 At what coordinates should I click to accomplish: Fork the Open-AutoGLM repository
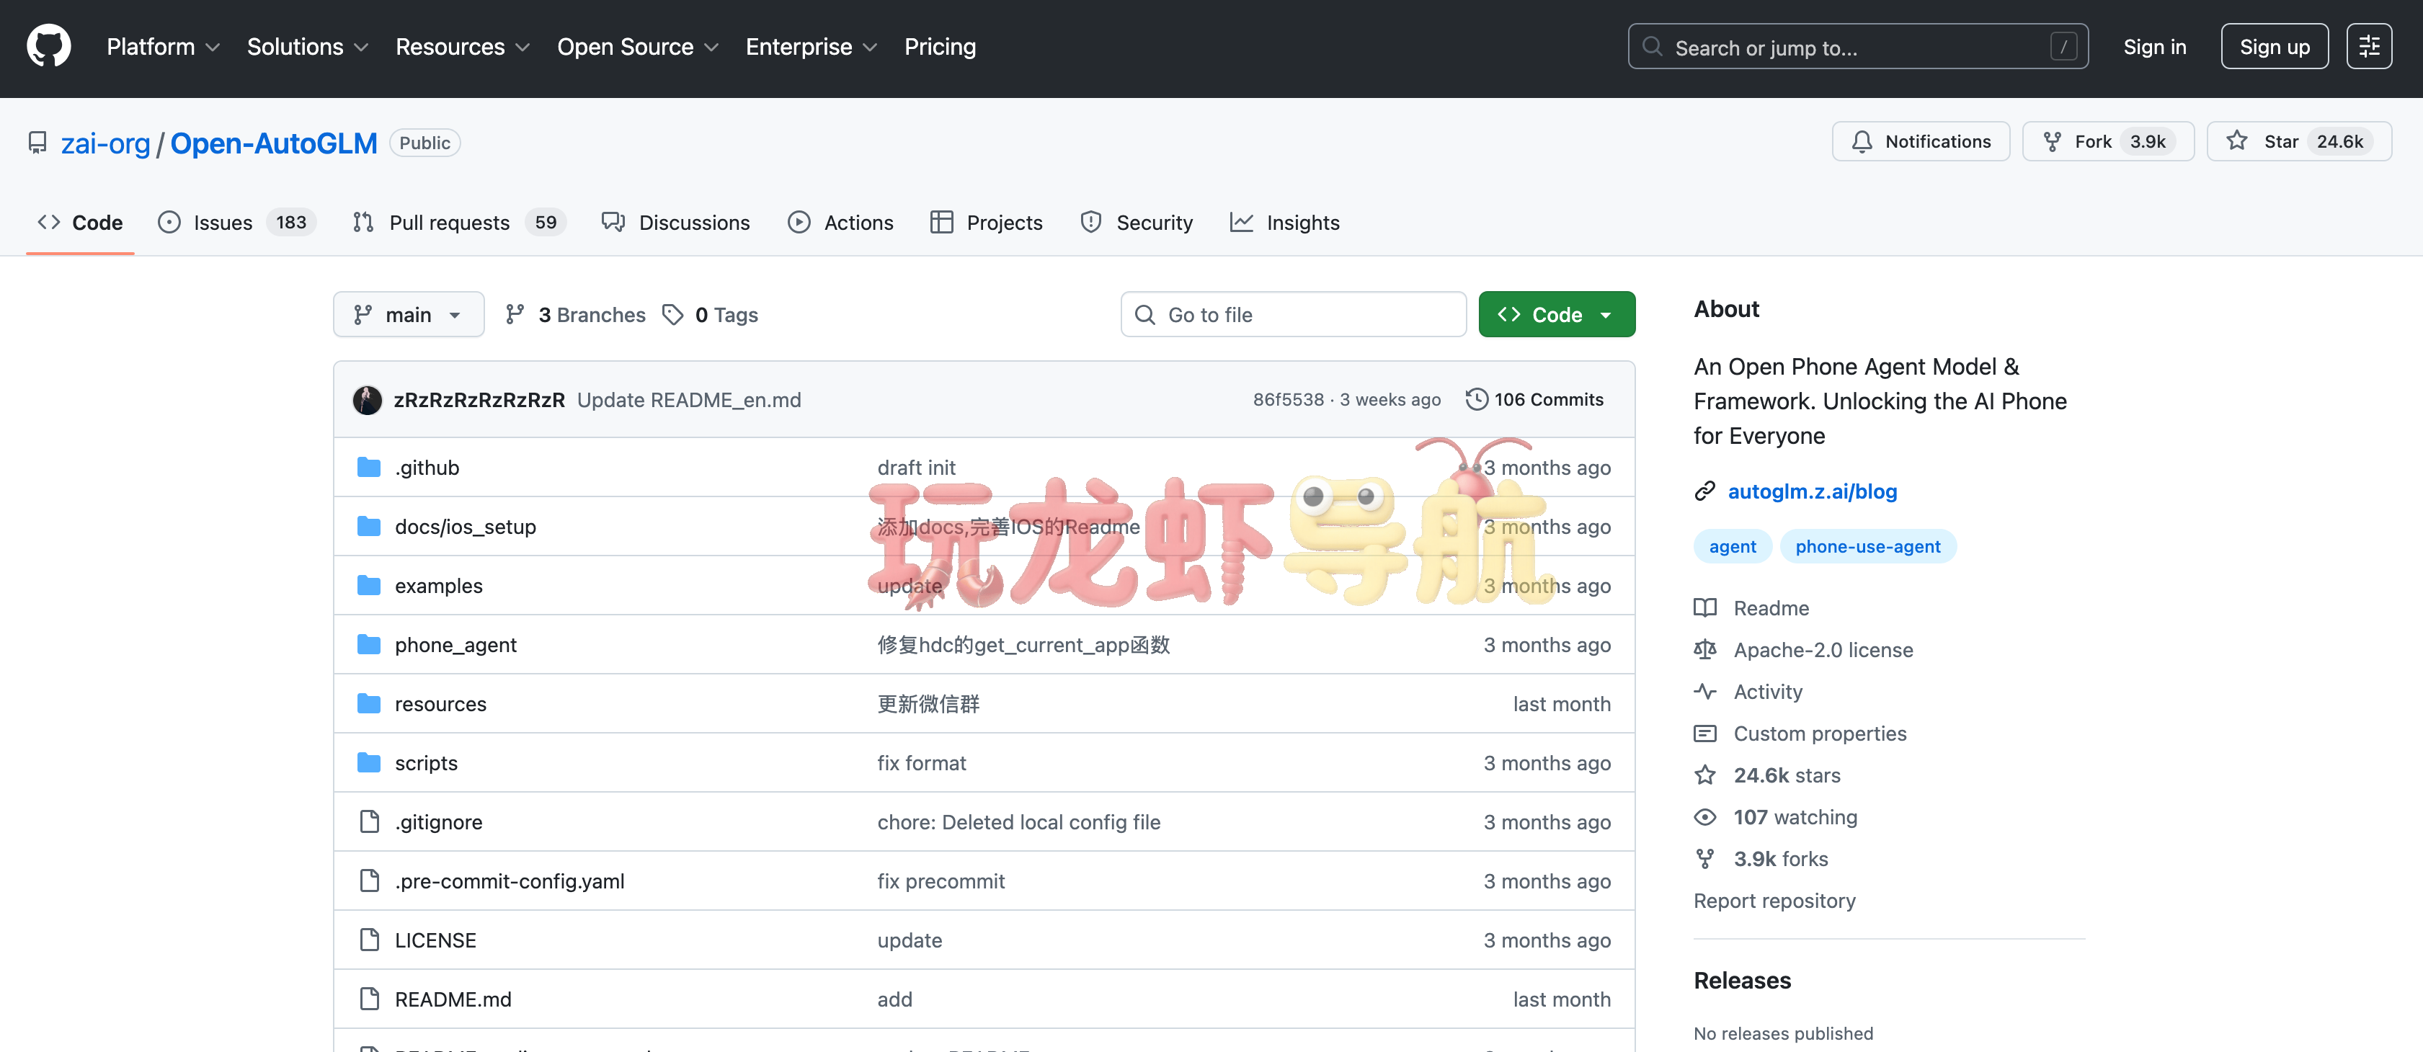(x=2108, y=141)
